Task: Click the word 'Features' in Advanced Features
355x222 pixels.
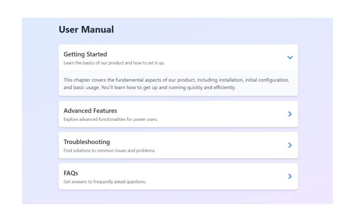Action: [105, 111]
